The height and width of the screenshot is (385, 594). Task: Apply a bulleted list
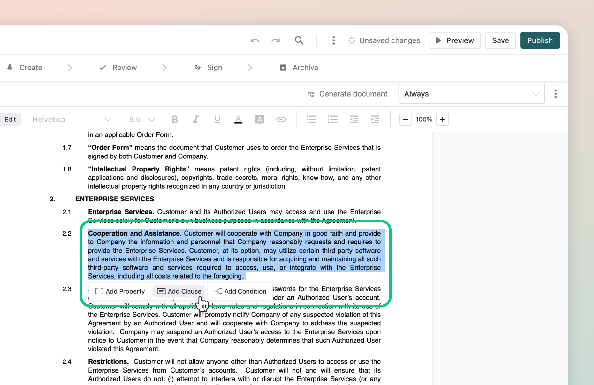(x=311, y=119)
